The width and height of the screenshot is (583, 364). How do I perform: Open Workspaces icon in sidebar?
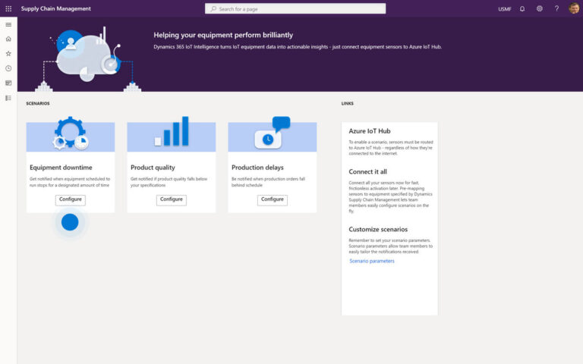pos(8,83)
